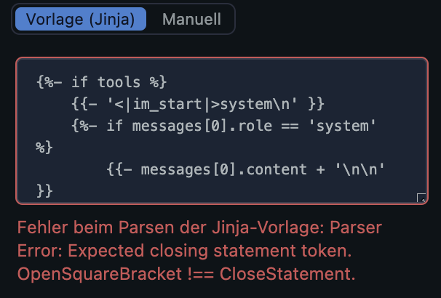Click the lone '%}' closing line
Screen dimensions: 441x298
click(44, 148)
